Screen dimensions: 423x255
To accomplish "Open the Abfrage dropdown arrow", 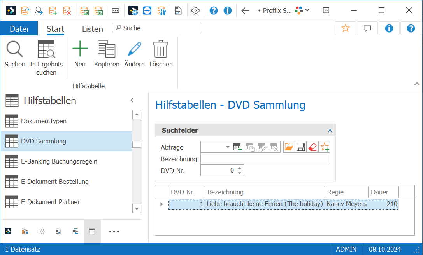I will (x=228, y=147).
